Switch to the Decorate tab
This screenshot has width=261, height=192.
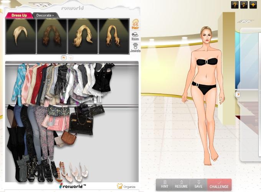[45, 15]
